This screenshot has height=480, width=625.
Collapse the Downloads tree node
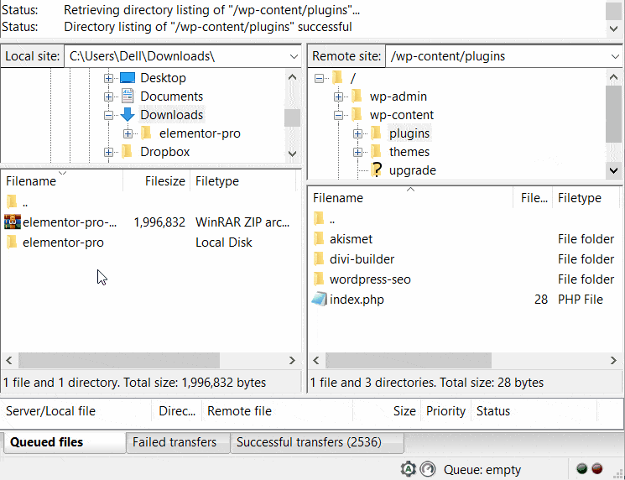tap(108, 115)
